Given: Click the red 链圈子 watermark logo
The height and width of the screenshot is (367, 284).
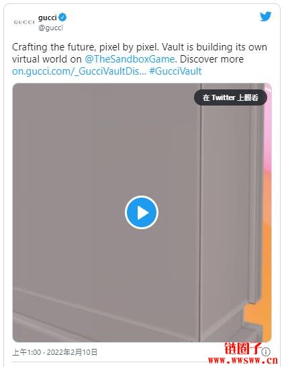Looking at the screenshot, I should click(x=242, y=348).
